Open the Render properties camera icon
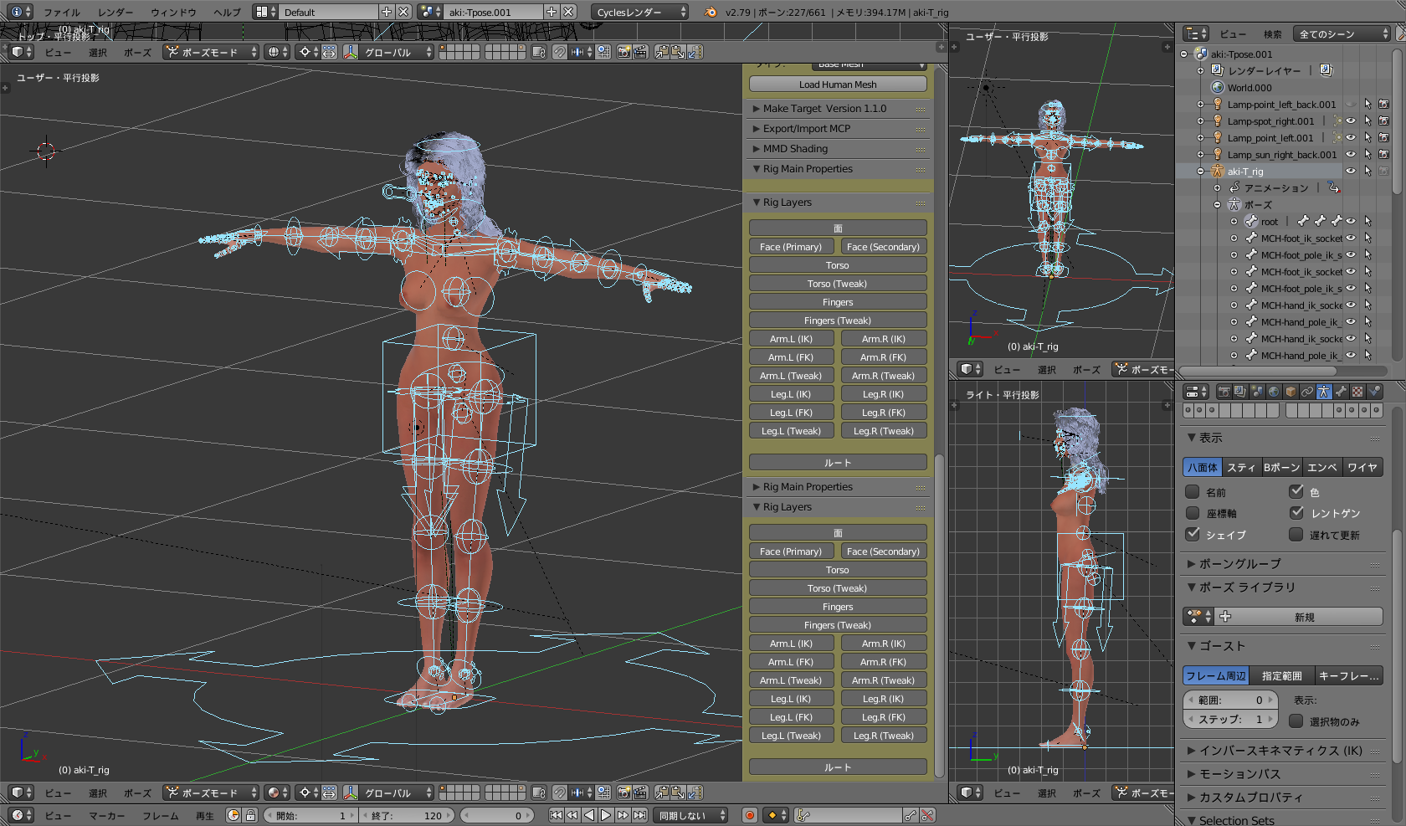The image size is (1406, 826). 1224,392
